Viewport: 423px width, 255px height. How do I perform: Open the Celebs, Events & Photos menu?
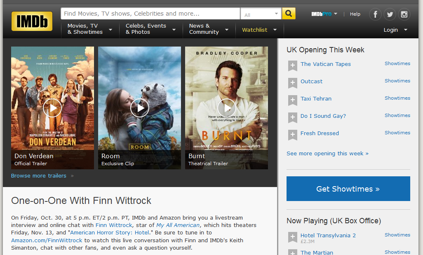coord(151,29)
